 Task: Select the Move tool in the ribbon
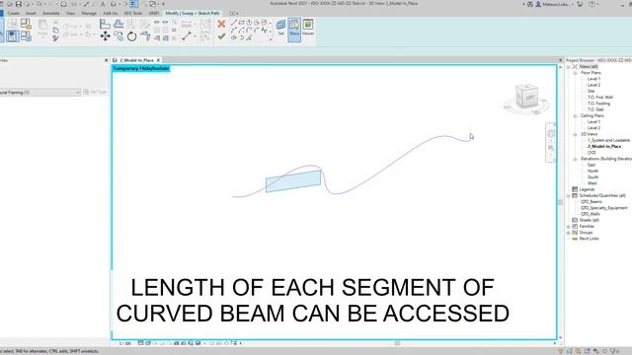pyautogui.click(x=106, y=36)
